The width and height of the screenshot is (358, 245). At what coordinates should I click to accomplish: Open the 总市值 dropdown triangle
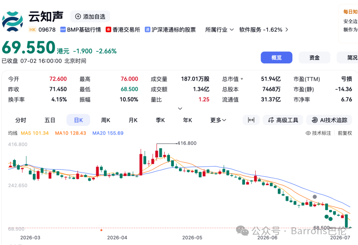click(x=242, y=79)
